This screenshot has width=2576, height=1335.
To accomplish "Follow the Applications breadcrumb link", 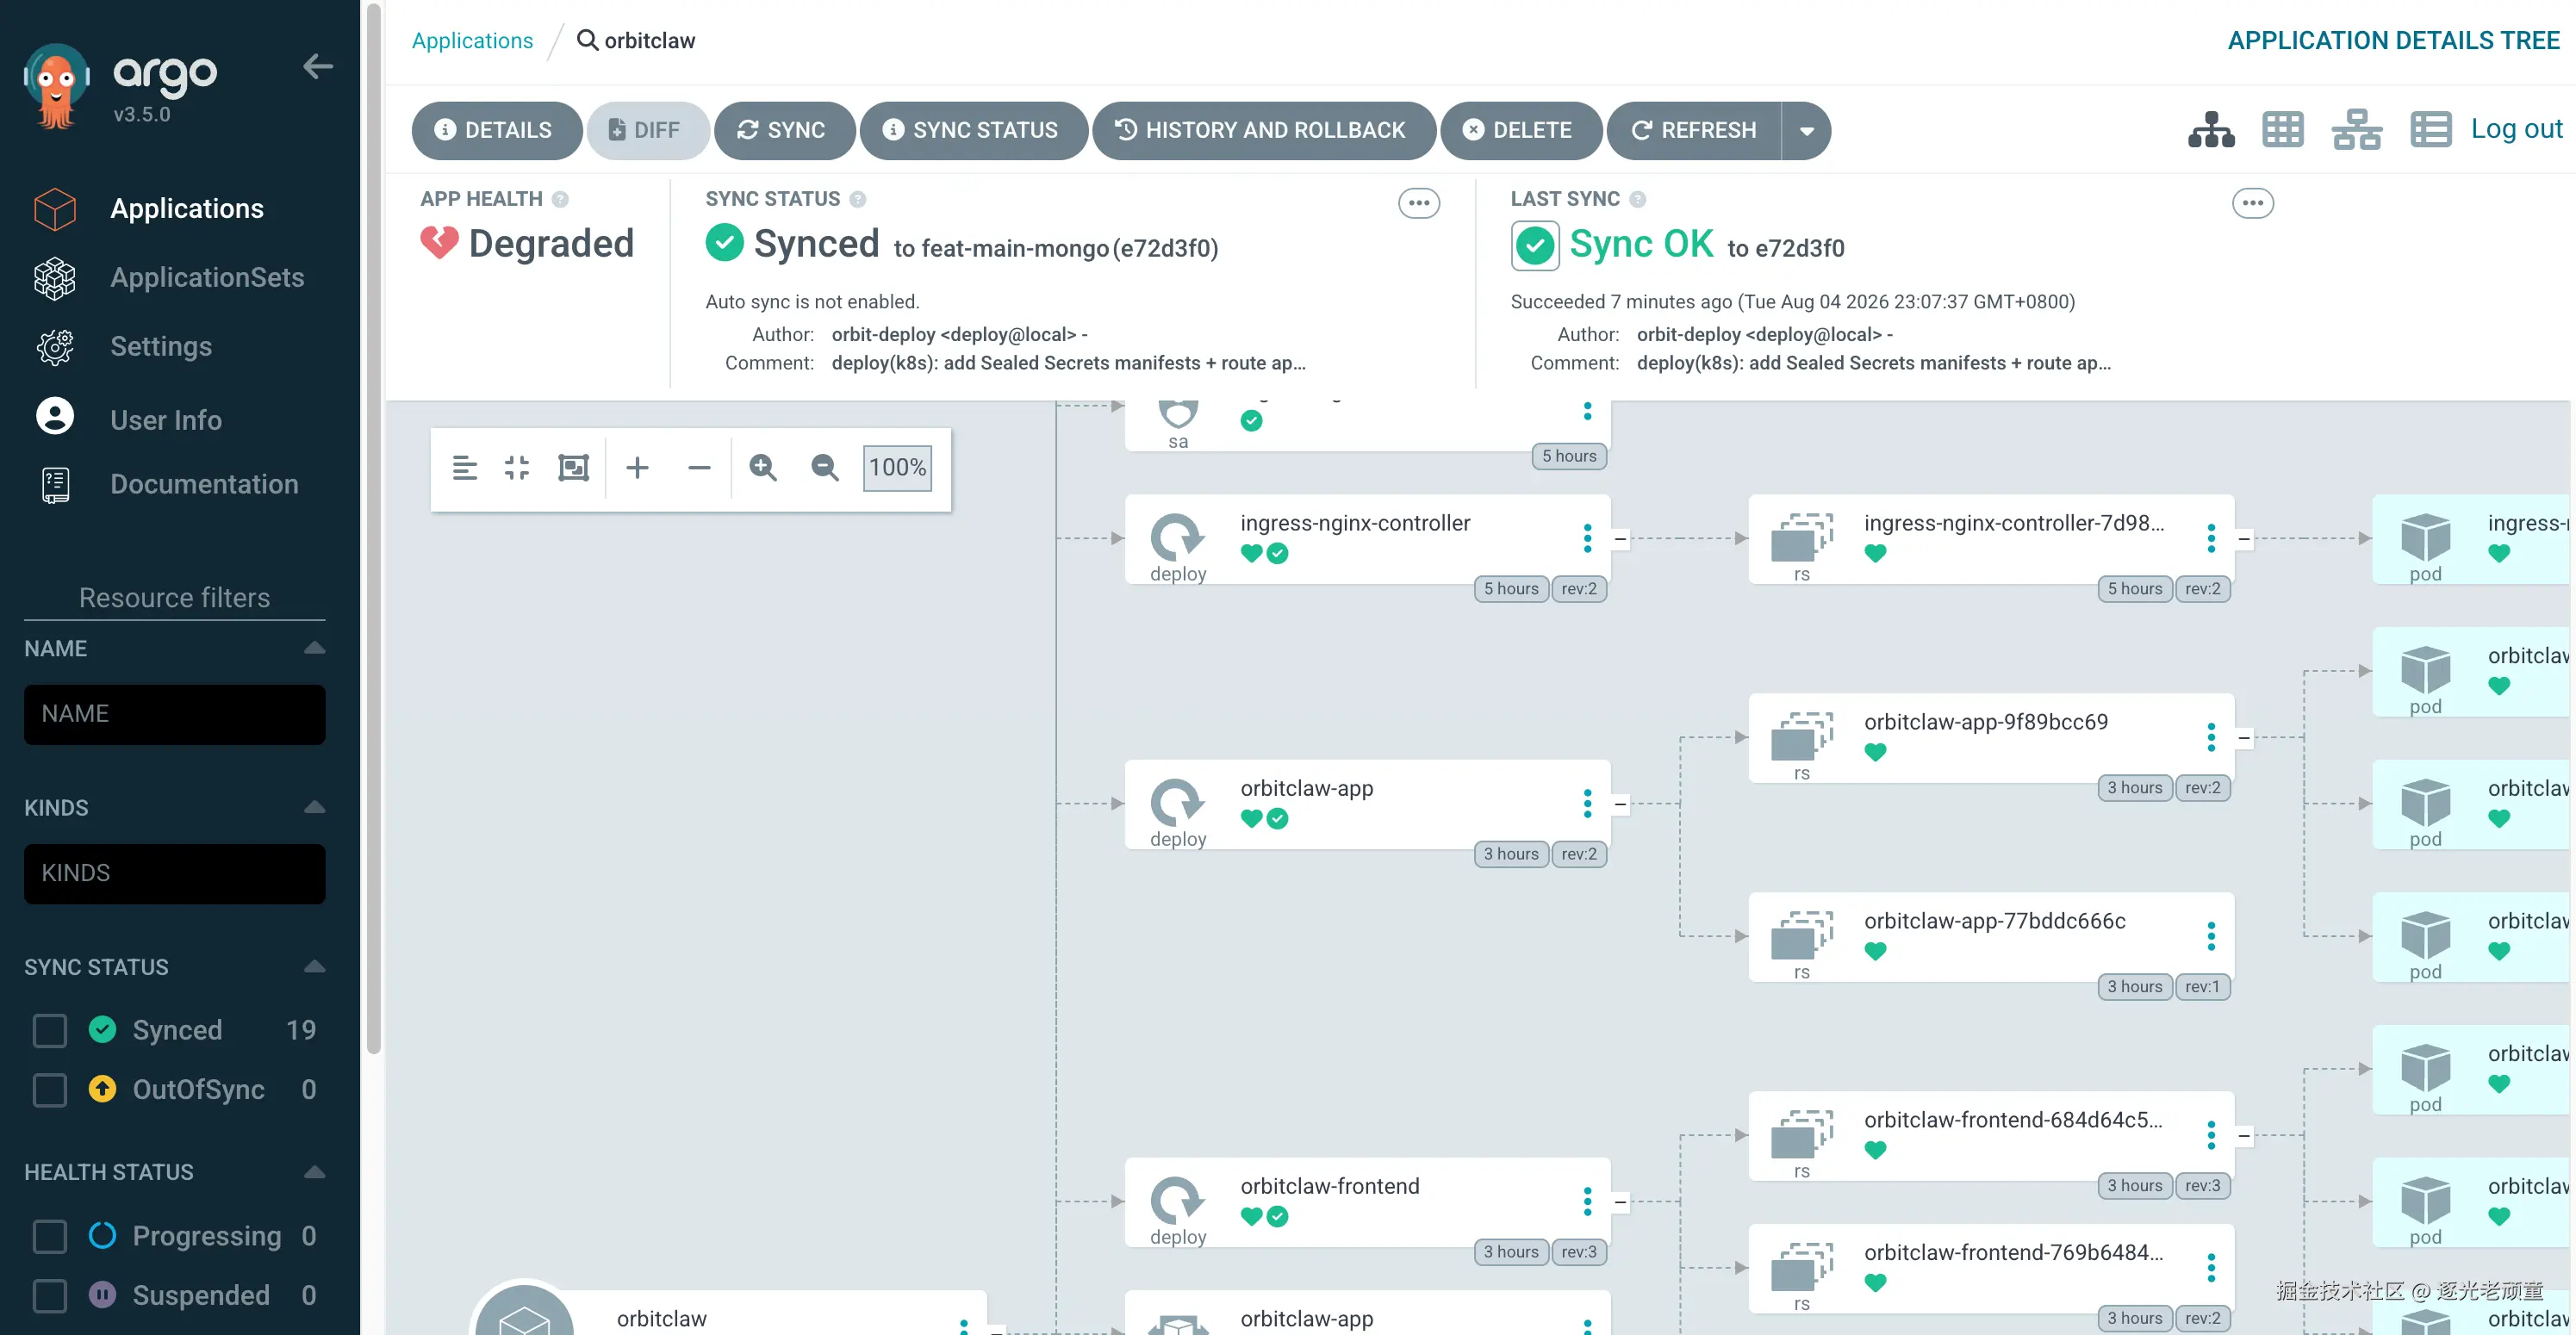I will 472,40.
